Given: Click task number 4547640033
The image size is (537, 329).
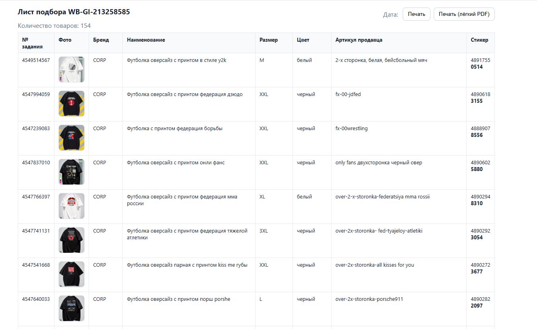Looking at the screenshot, I should (36, 299).
